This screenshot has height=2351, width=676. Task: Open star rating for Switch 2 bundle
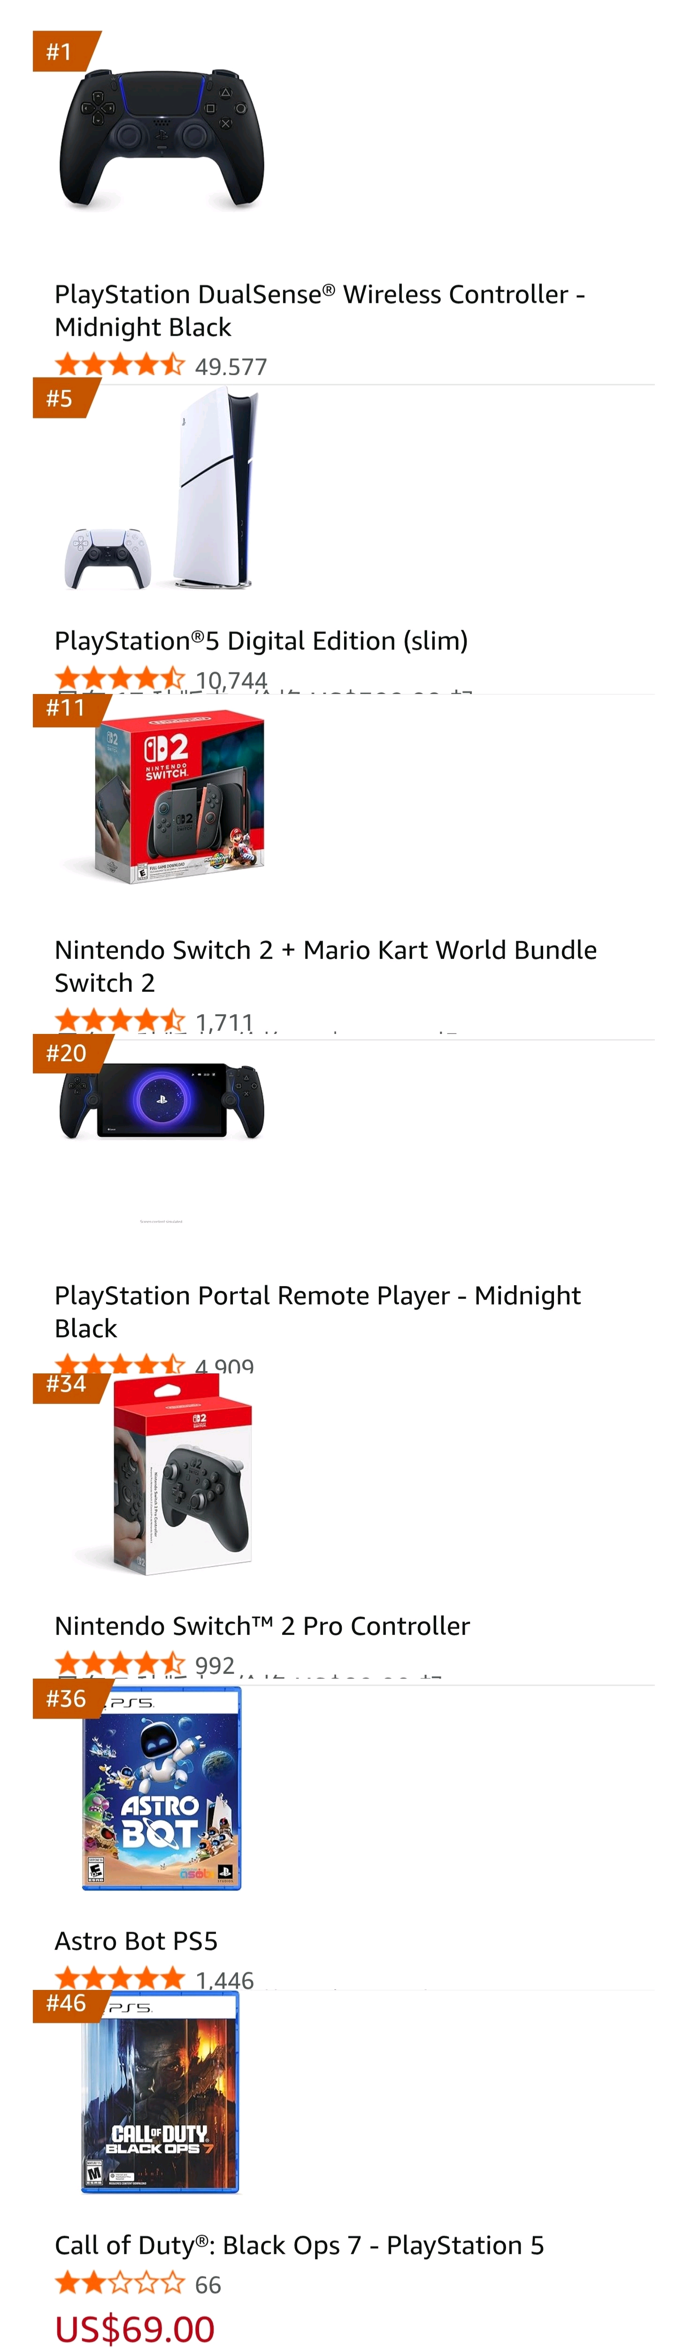(x=120, y=1021)
